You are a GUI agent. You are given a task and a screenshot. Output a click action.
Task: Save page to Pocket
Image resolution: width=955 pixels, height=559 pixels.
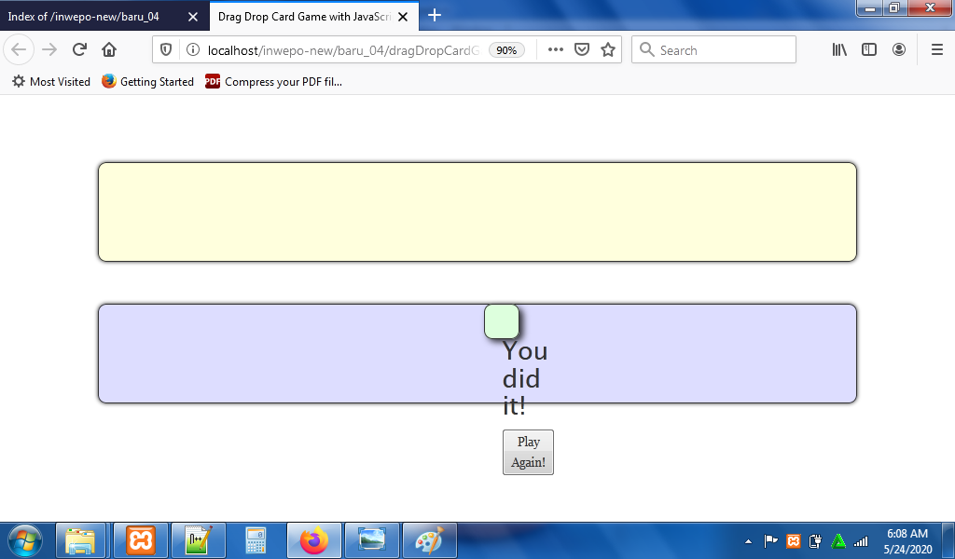tap(582, 50)
